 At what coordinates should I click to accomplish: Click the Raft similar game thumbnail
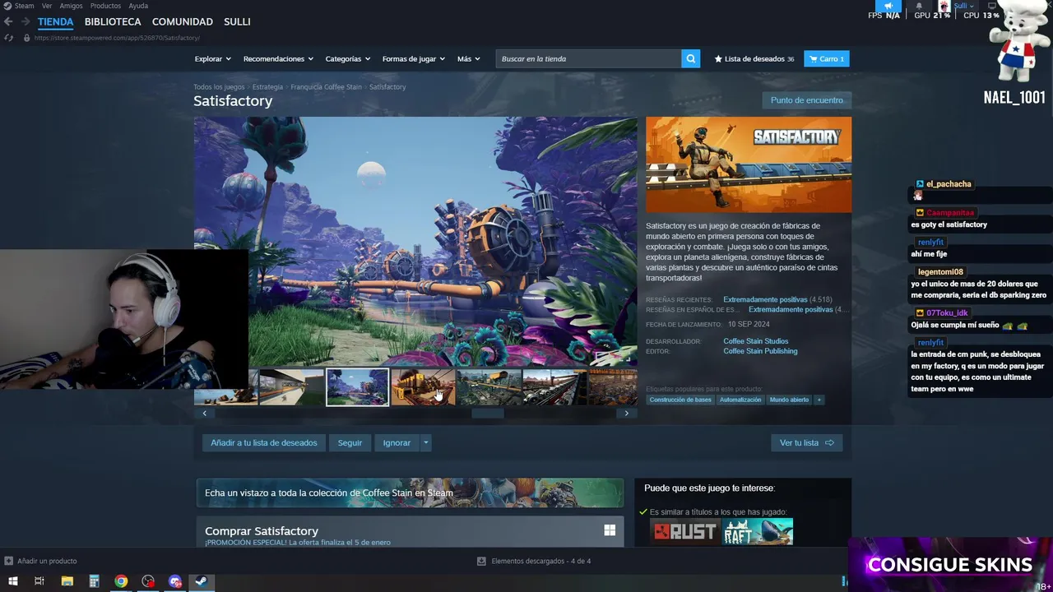click(x=758, y=532)
